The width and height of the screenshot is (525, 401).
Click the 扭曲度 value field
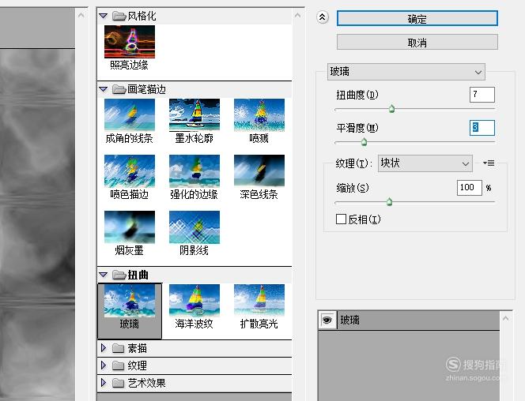[x=482, y=95]
